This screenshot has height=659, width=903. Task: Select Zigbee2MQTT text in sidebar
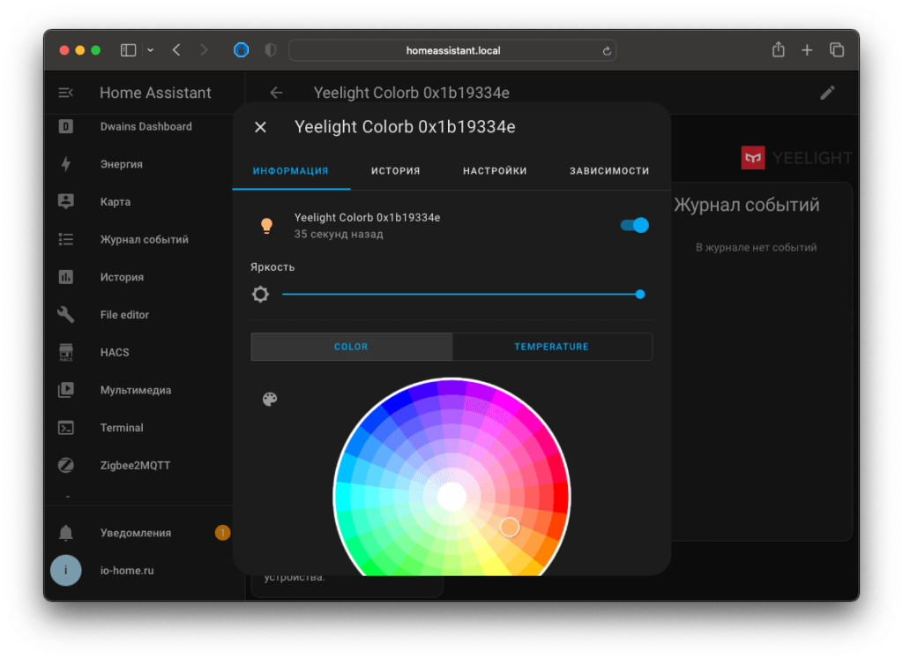pyautogui.click(x=135, y=466)
